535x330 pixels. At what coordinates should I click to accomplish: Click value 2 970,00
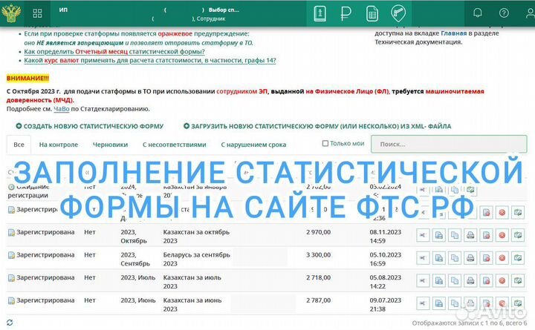click(318, 232)
